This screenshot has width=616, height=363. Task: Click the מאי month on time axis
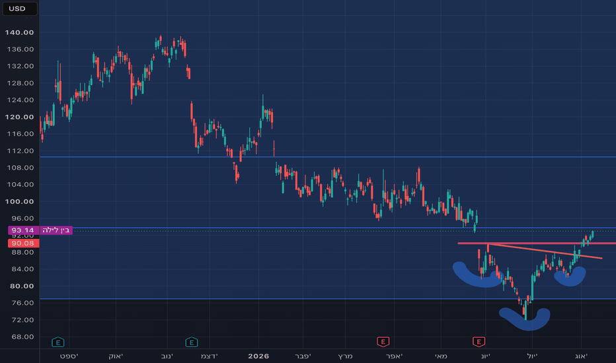(441, 356)
